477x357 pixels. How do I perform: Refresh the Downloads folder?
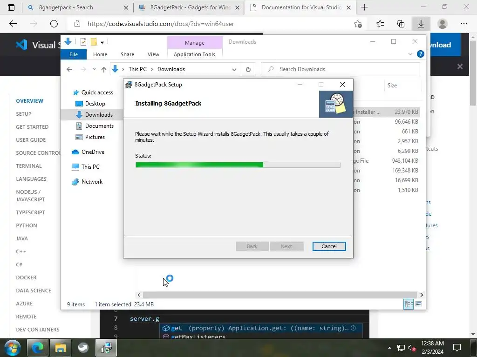click(248, 70)
